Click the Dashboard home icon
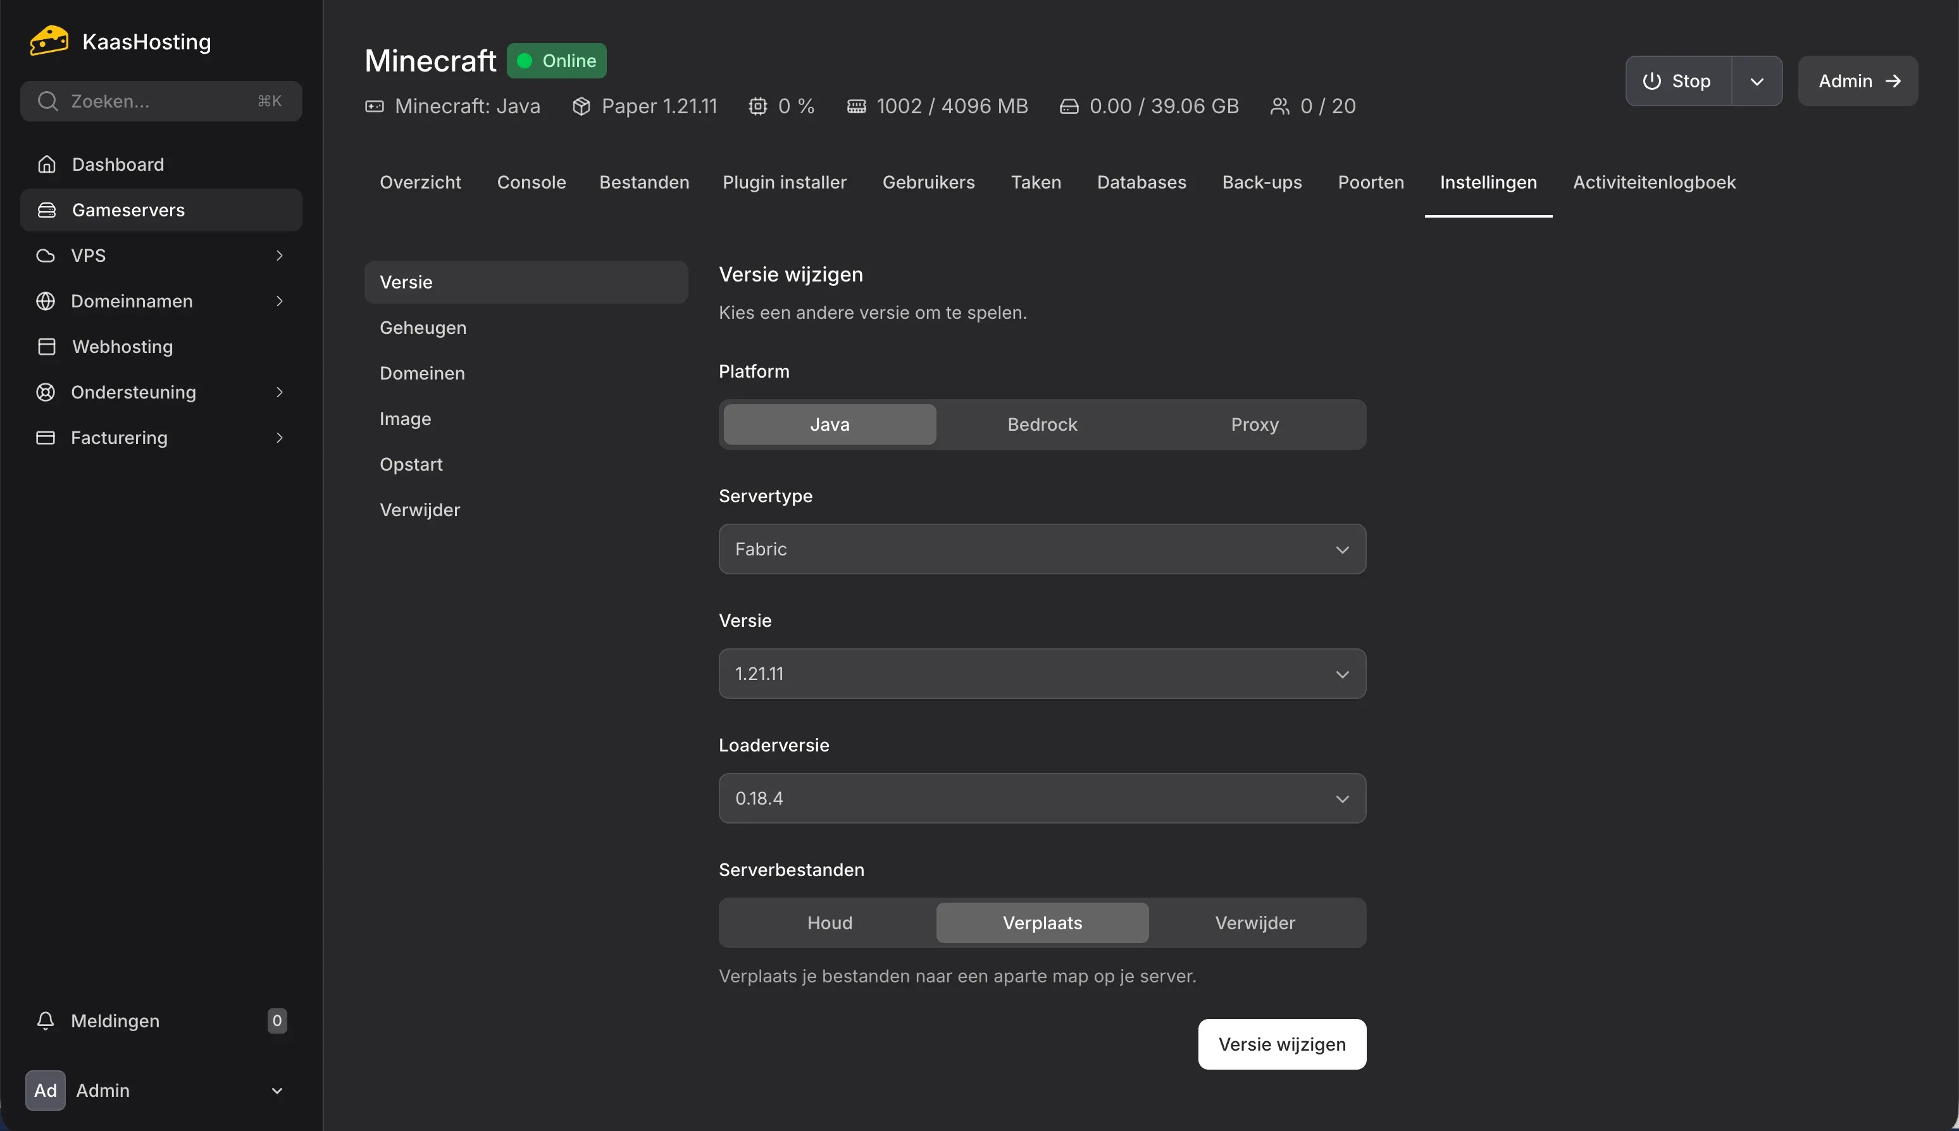Image resolution: width=1959 pixels, height=1131 pixels. 46,164
